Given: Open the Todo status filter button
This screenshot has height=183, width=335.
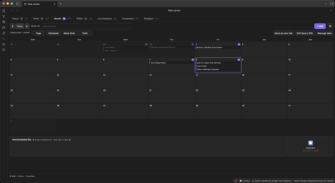Looking at the screenshot, I should [x=85, y=33].
